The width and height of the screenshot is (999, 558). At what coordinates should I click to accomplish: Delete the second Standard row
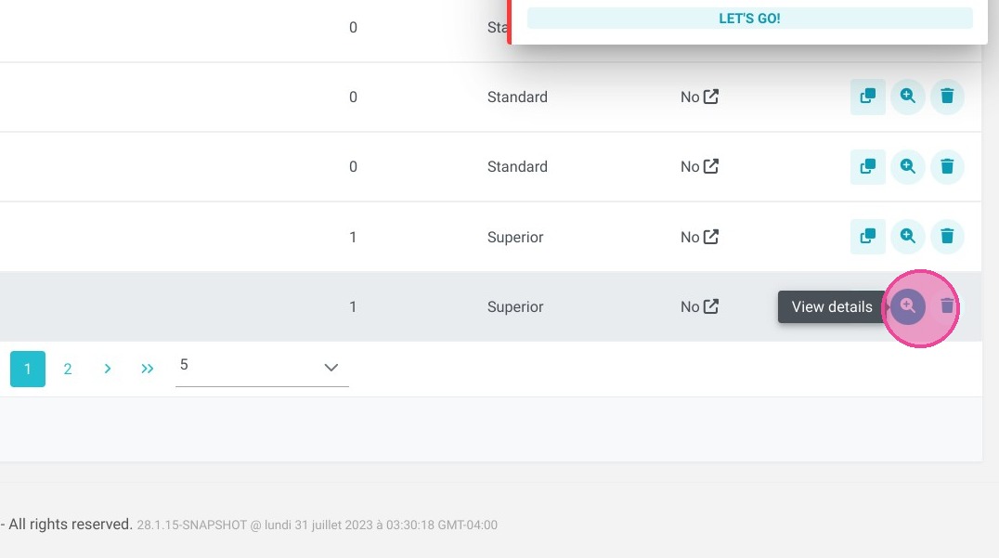point(947,167)
